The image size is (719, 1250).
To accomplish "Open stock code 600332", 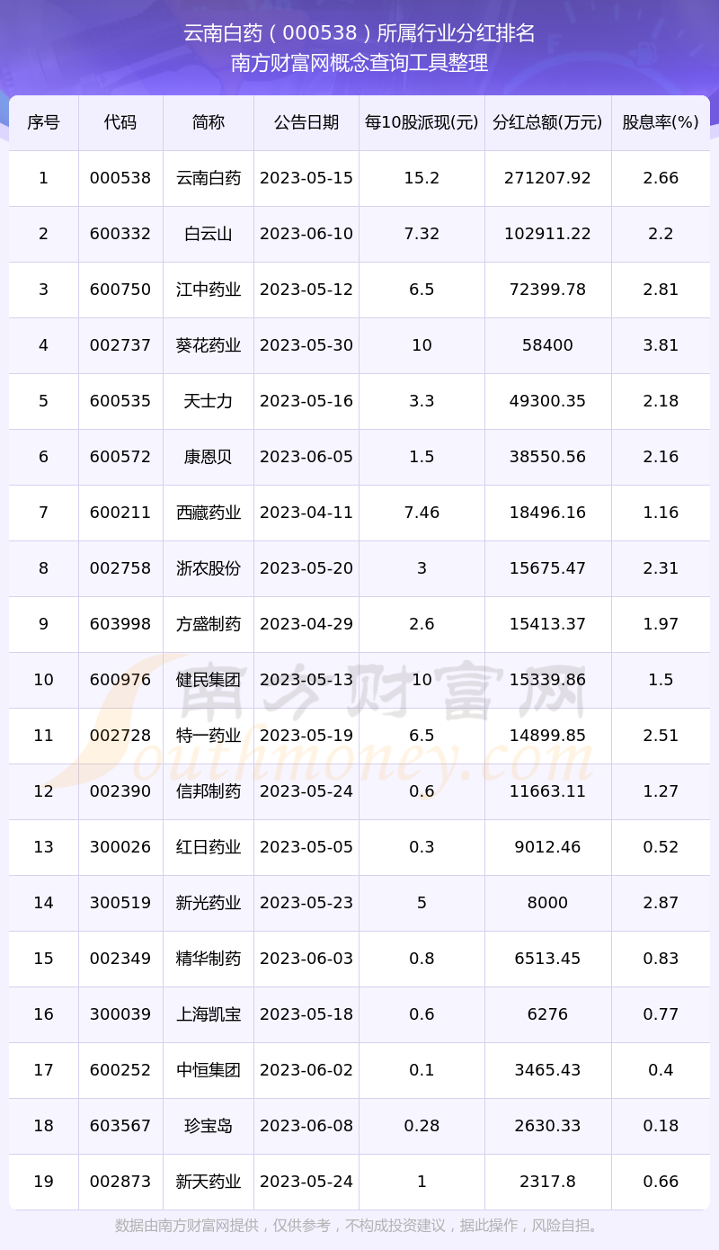I will point(120,234).
